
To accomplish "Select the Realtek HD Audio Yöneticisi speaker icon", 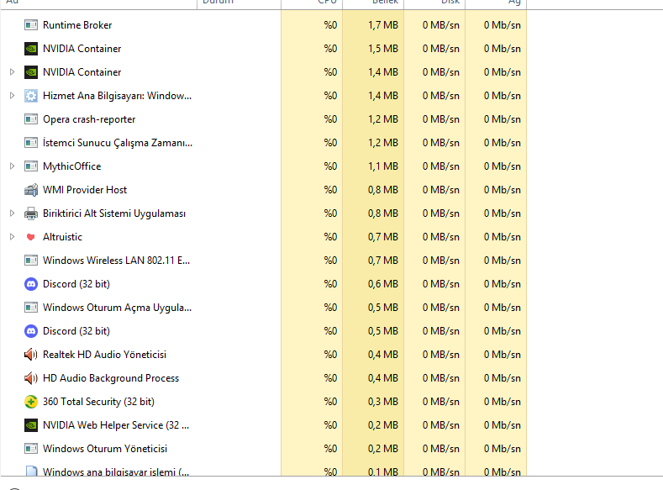I will point(31,355).
